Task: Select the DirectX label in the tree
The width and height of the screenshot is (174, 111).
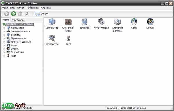Action: [15, 49]
